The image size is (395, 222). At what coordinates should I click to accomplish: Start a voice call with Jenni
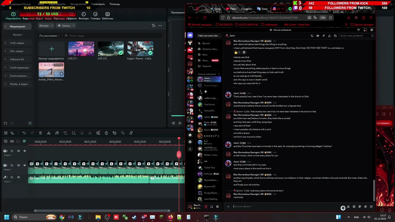coord(312,36)
